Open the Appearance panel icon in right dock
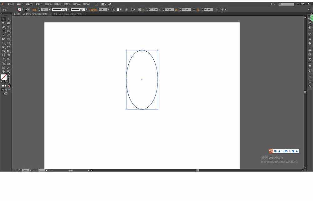 coord(310,66)
